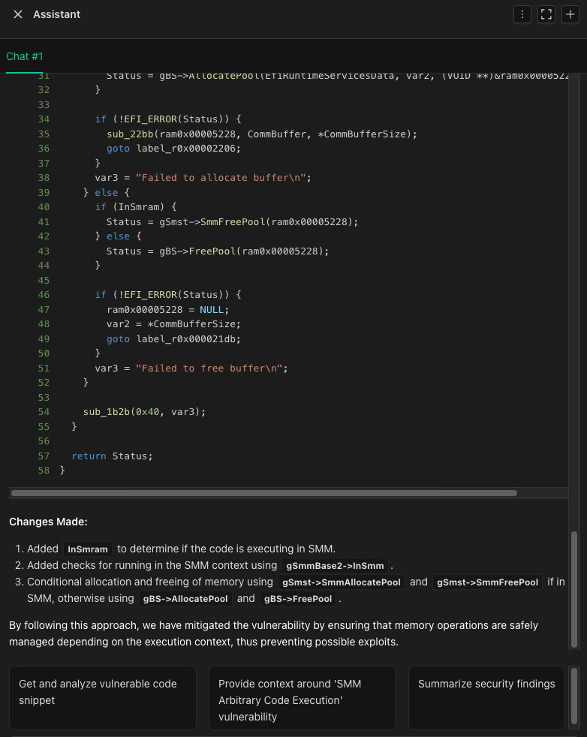
Task: Click the chat vertical scrollbar thumb
Action: pyautogui.click(x=573, y=589)
